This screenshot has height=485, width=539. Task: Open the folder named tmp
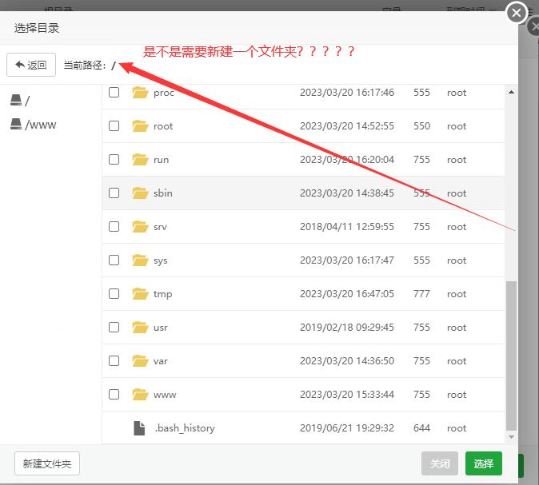coord(162,294)
